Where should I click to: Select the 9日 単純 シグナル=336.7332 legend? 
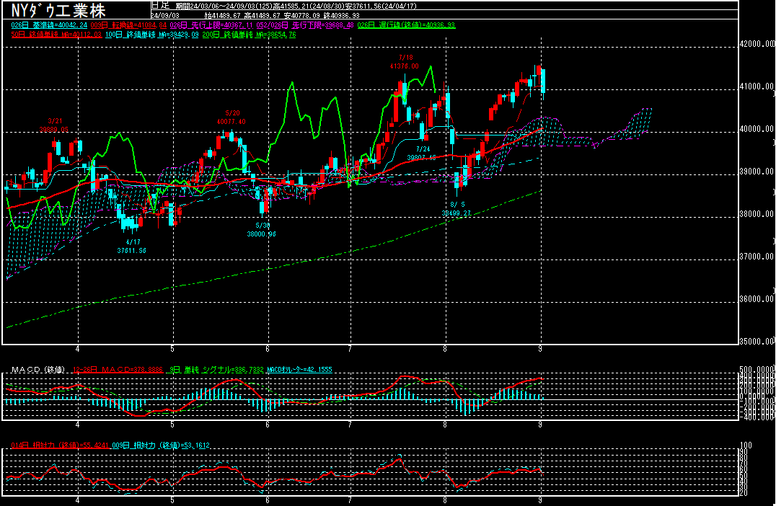pyautogui.click(x=217, y=370)
